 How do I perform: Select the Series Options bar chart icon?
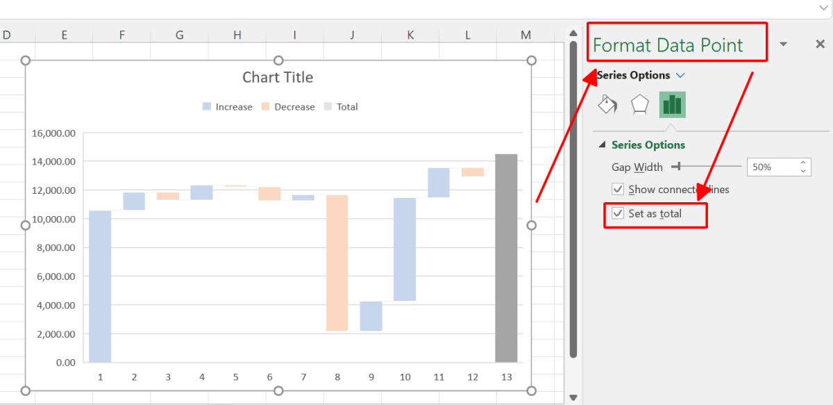[672, 104]
